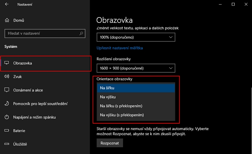Expand the 1600 × 900 resolution dropdown
The image size is (252, 154).
[136, 68]
